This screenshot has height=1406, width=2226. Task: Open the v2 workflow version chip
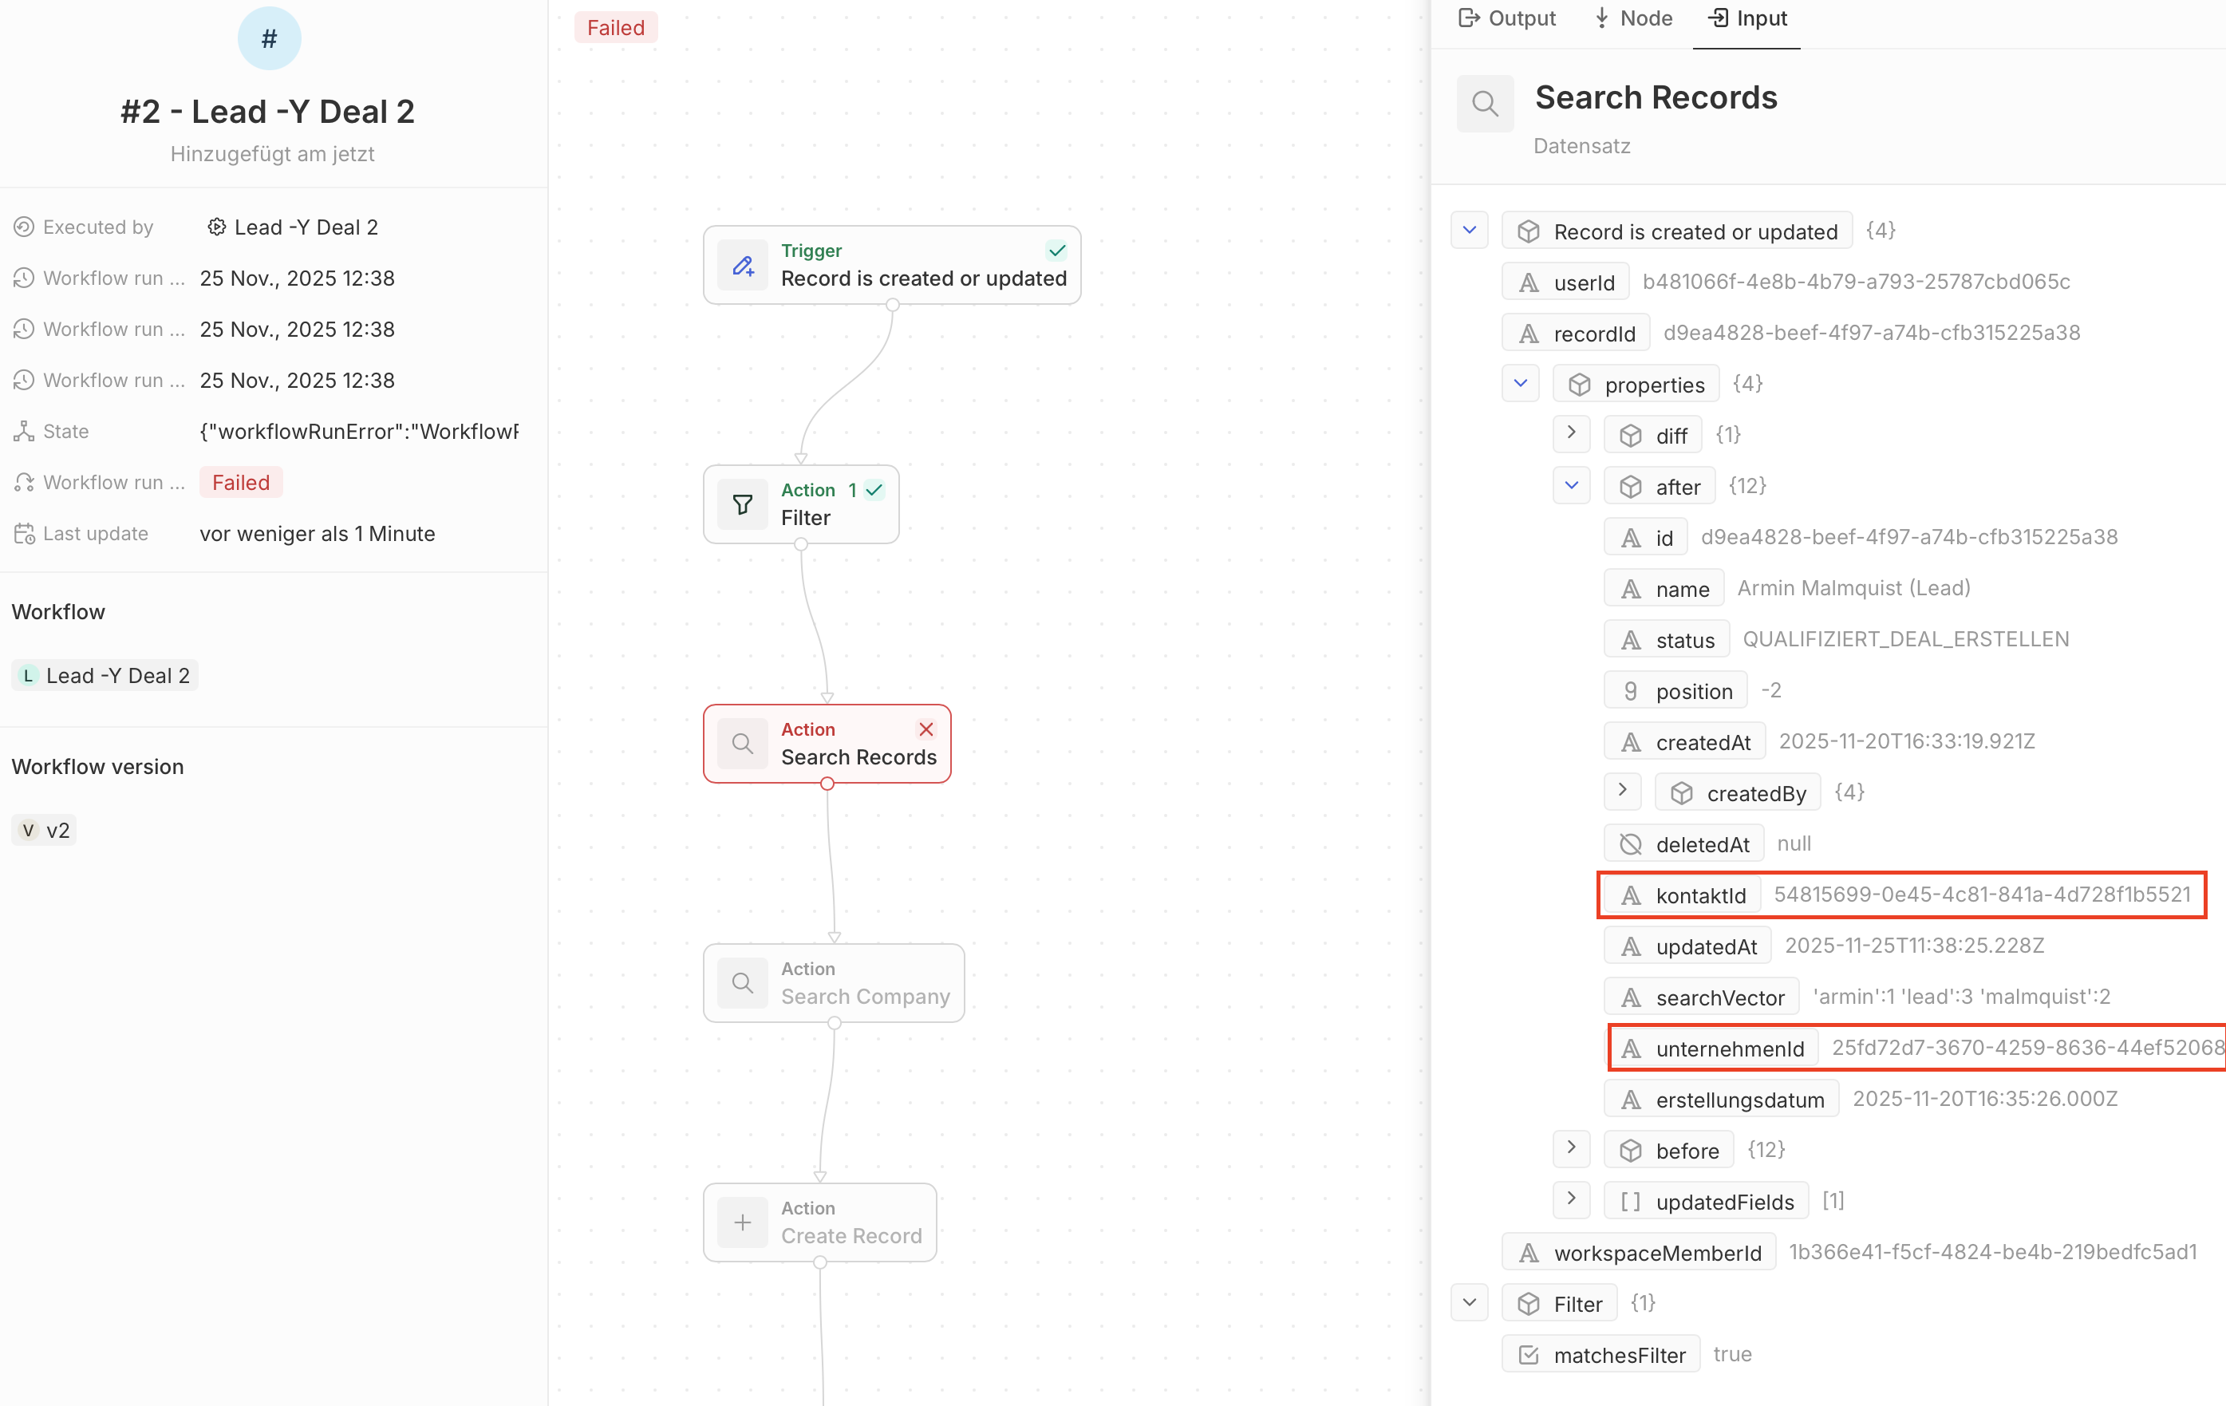tap(45, 830)
